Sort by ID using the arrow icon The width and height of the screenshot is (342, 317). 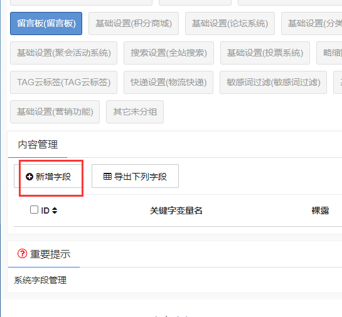55,210
